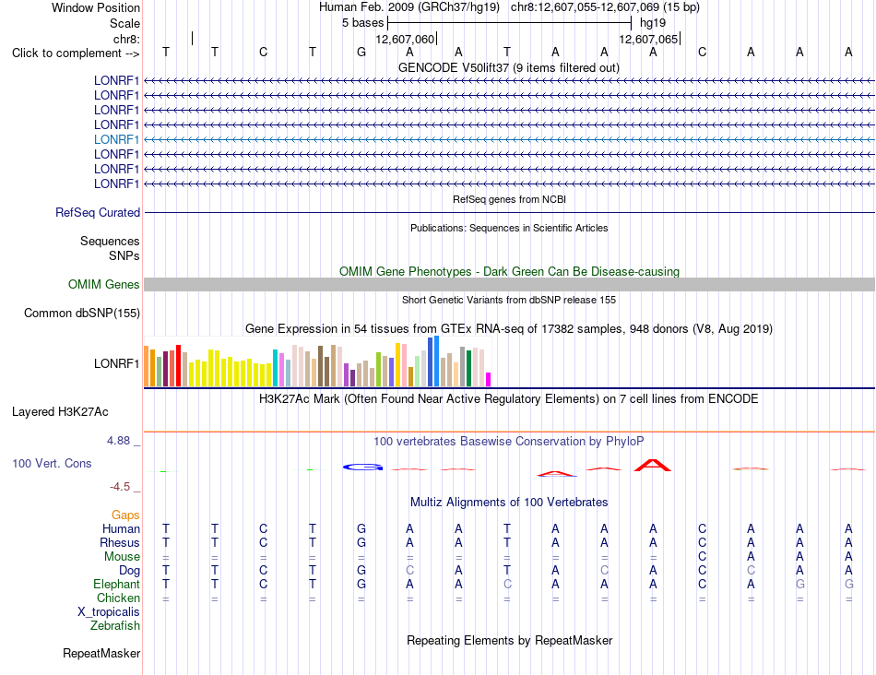Click the 'SNPs' track label
Screen dimensions: 876x675
coord(124,255)
